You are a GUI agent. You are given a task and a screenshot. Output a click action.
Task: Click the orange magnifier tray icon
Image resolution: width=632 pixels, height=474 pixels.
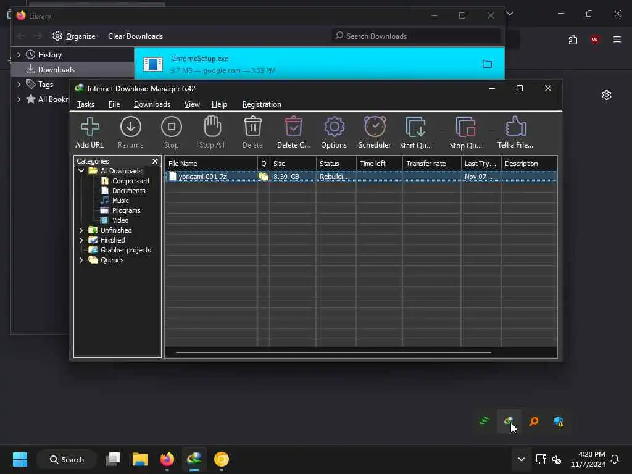pyautogui.click(x=534, y=422)
